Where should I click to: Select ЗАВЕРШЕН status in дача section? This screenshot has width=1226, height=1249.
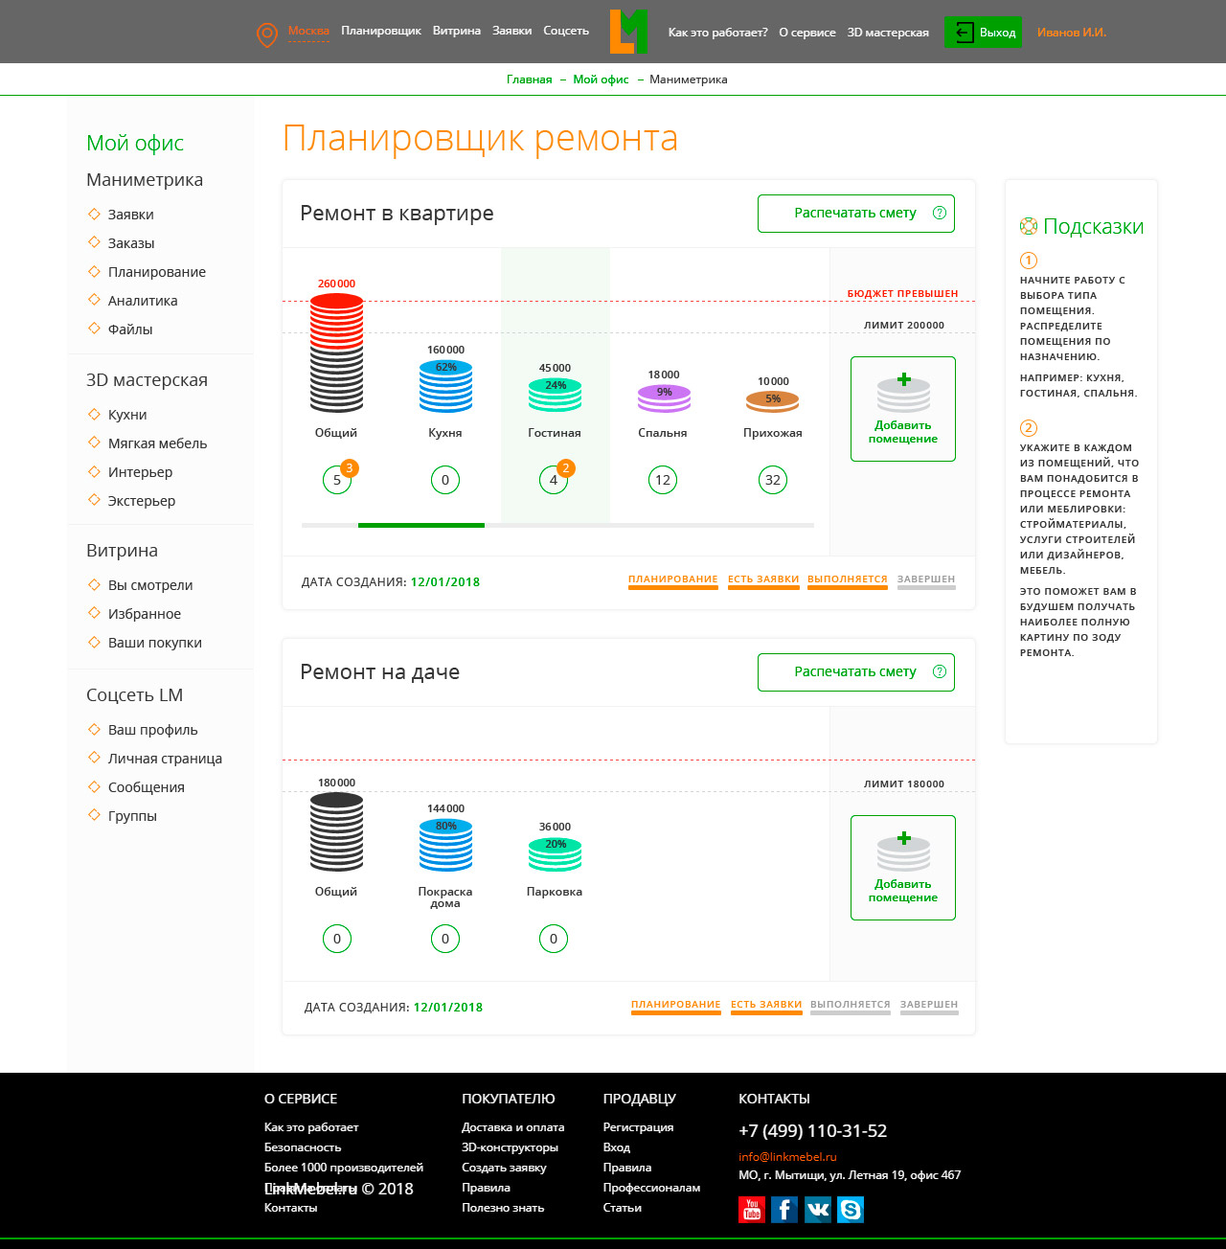pos(929,1006)
